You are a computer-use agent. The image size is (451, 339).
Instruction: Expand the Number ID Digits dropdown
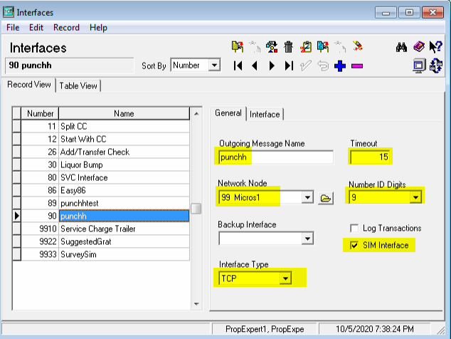(415, 197)
